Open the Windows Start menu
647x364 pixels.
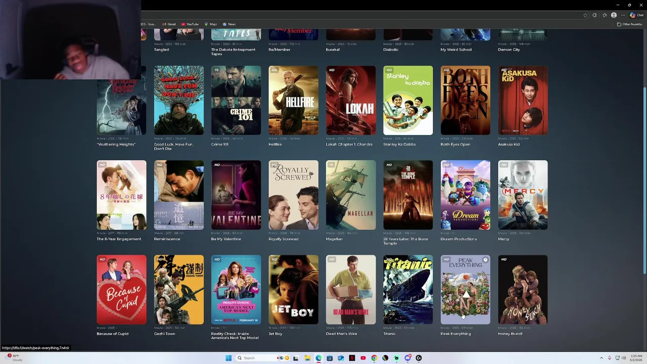[x=228, y=358]
